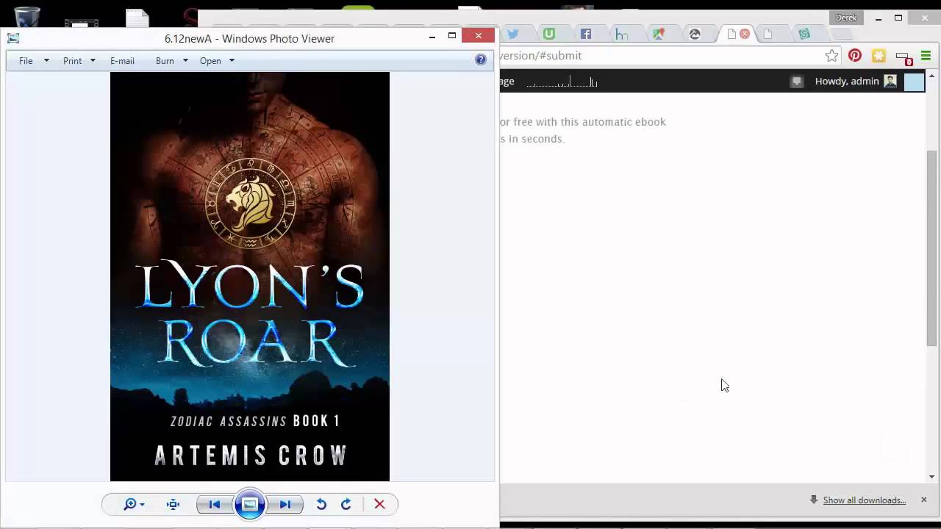
Task: Click the film strip desktop icon
Action: [82, 22]
